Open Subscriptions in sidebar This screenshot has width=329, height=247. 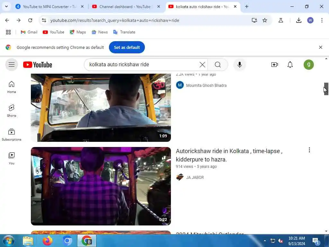(x=12, y=135)
